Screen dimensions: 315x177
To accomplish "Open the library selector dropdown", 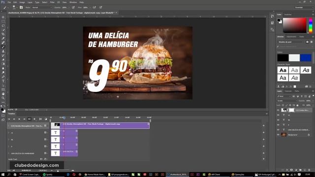I will 291,42.
